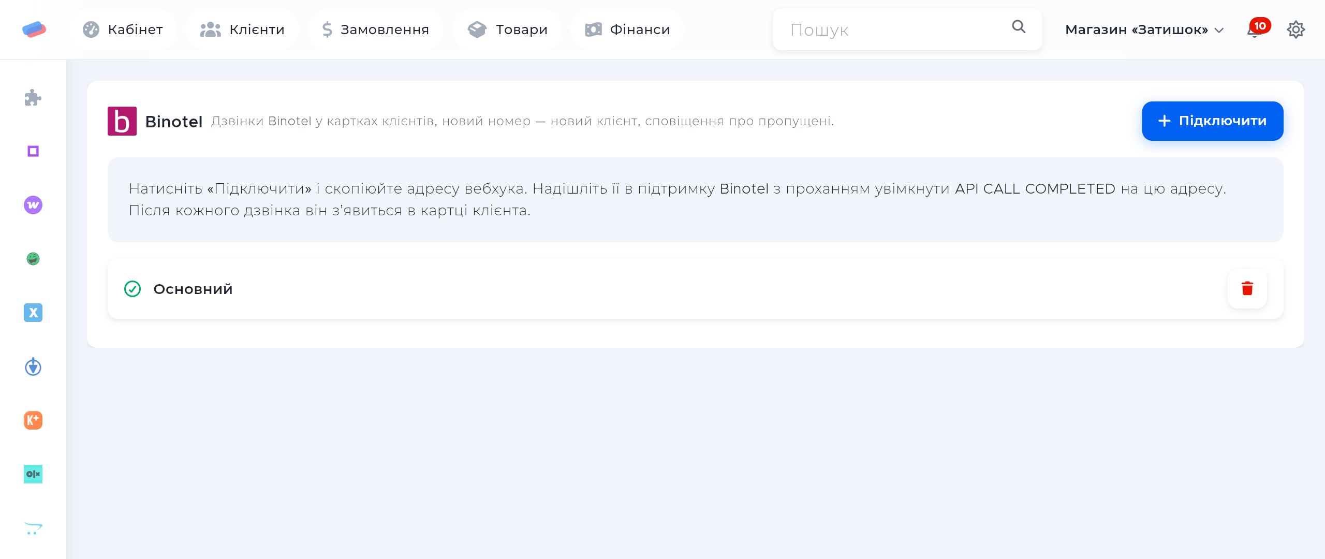
Task: Toggle the green checkmark on Основний
Action: point(132,289)
